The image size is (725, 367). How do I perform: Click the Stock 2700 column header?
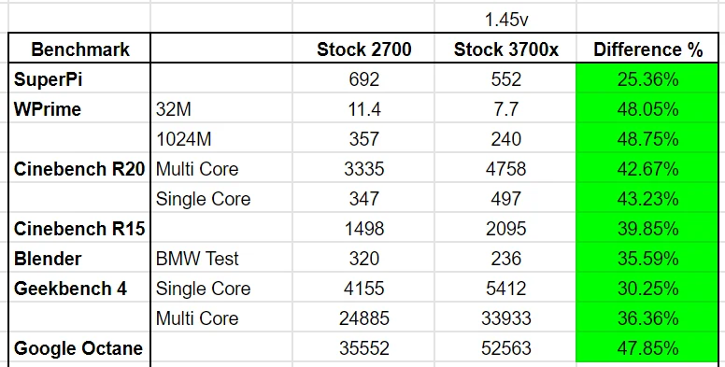[363, 49]
